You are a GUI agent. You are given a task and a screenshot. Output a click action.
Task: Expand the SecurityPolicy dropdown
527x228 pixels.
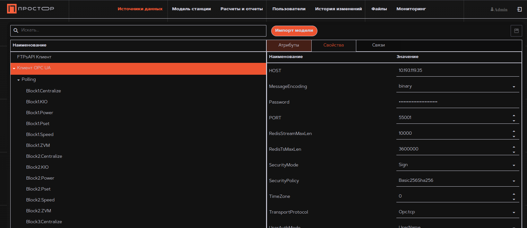514,181
